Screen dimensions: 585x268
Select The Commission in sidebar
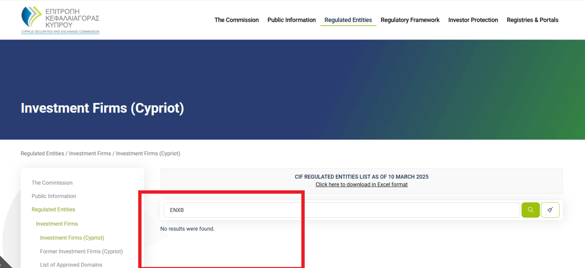(52, 183)
